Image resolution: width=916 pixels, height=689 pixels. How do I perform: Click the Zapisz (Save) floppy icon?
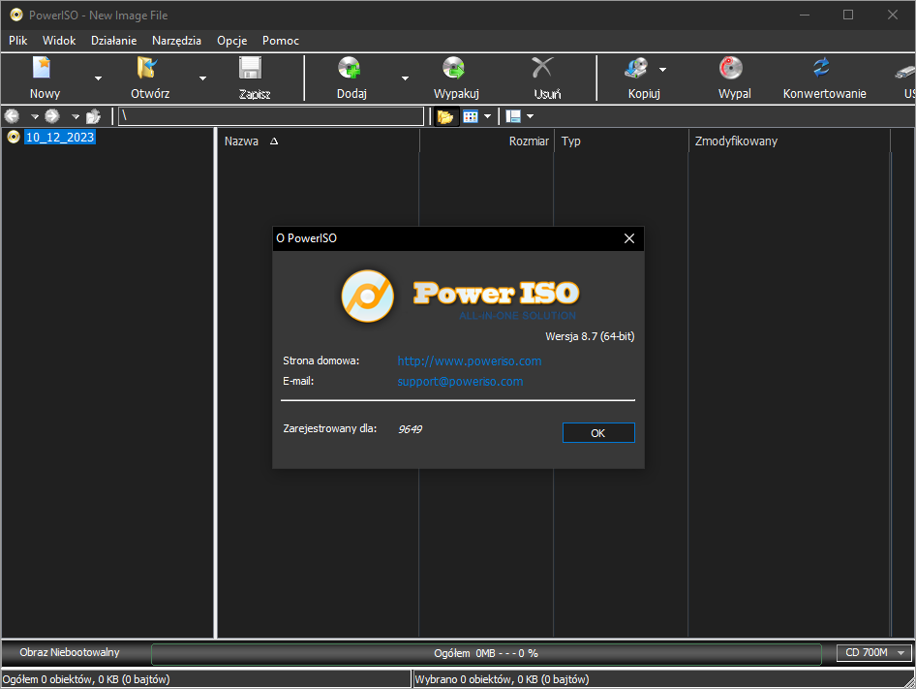coord(251,68)
